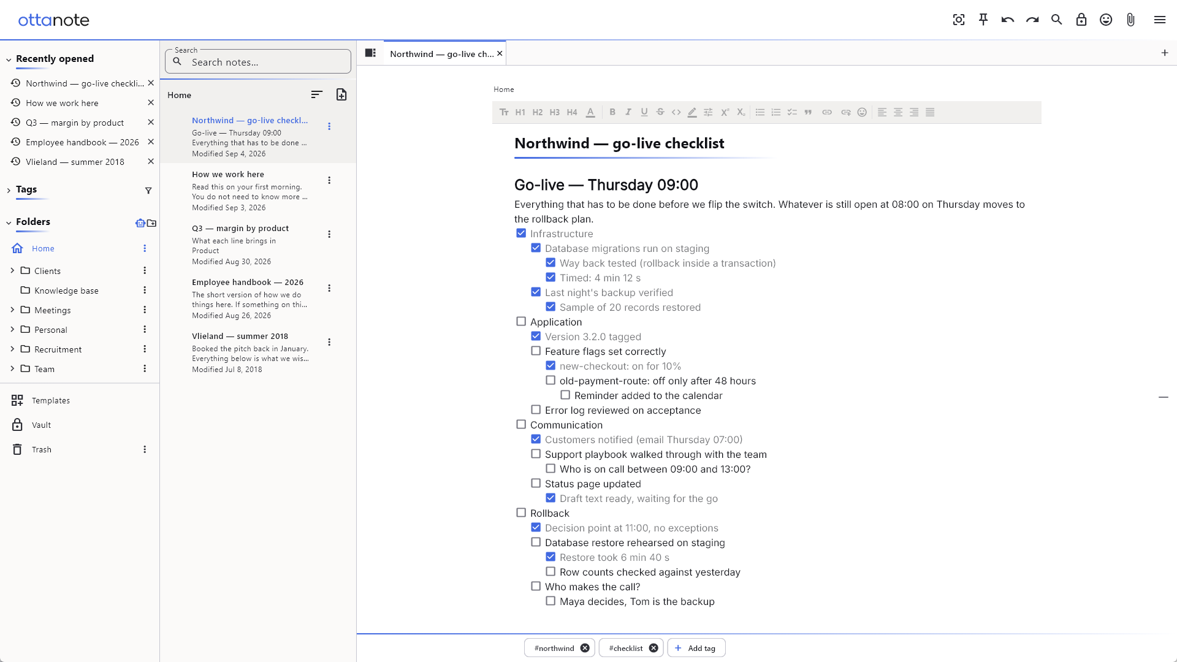The height and width of the screenshot is (662, 1177).
Task: Remove the #checklist tag
Action: click(x=653, y=648)
